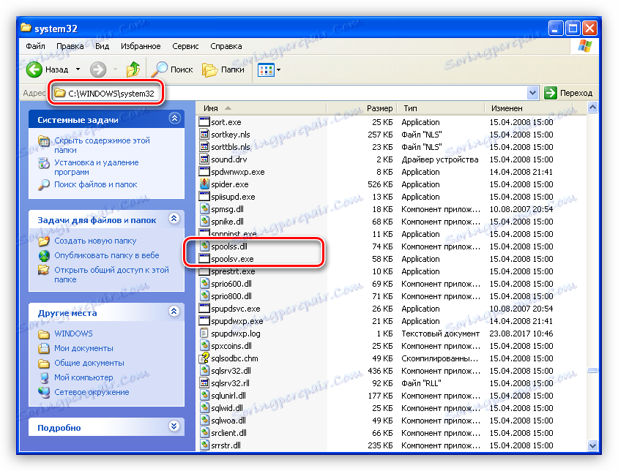Select the spoolss.dll file icon
Screen dimensions: 618x471
[204, 246]
